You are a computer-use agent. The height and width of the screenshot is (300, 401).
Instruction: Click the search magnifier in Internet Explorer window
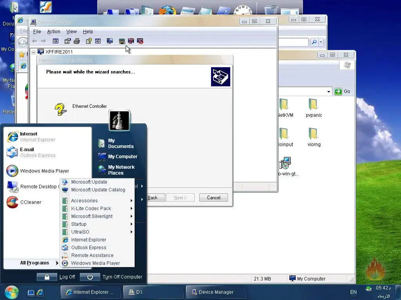pos(314,42)
